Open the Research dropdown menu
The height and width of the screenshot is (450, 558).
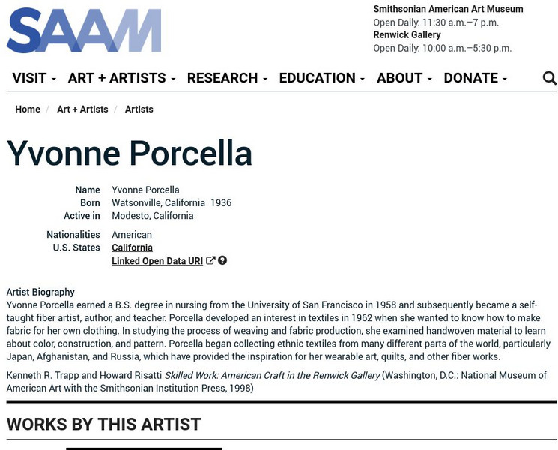coord(227,78)
